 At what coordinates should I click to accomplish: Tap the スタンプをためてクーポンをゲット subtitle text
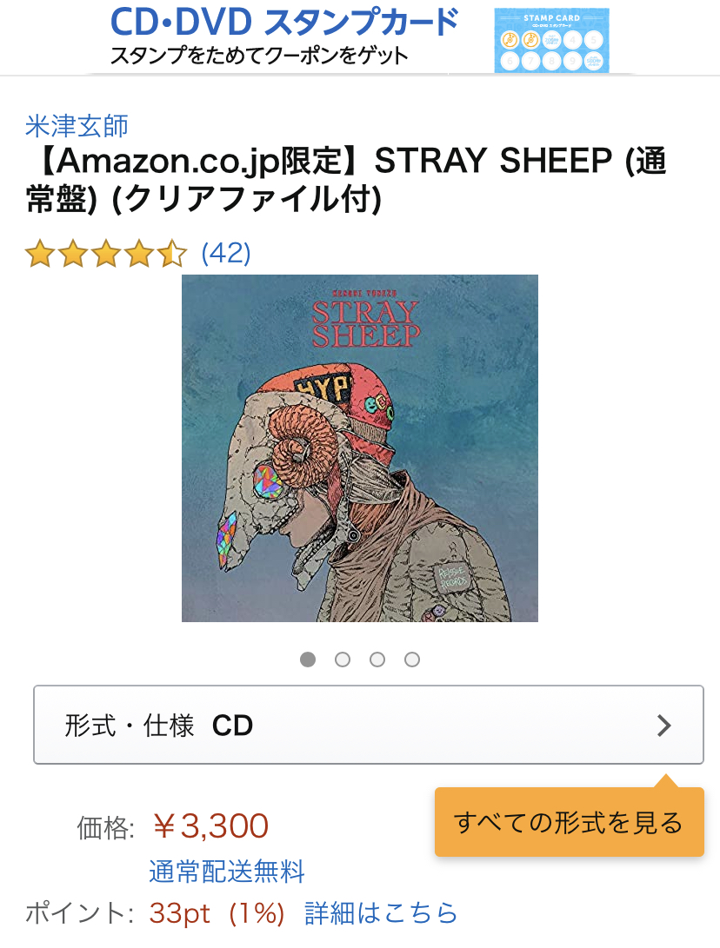pos(259,56)
